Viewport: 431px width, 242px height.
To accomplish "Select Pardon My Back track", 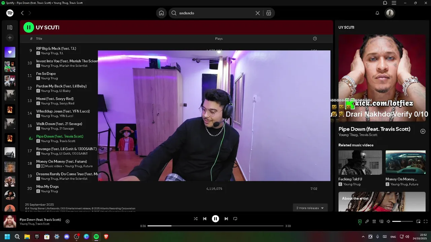I will (61, 86).
